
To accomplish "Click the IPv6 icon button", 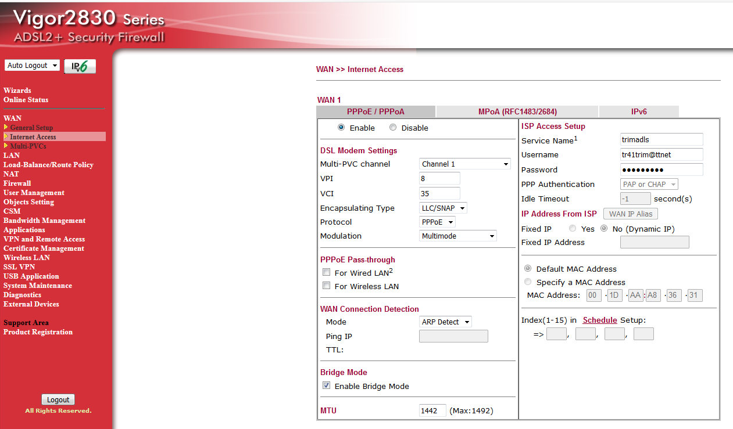I will pyautogui.click(x=80, y=66).
